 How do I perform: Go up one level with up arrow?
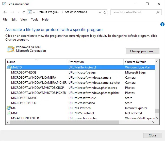(x=24, y=12)
